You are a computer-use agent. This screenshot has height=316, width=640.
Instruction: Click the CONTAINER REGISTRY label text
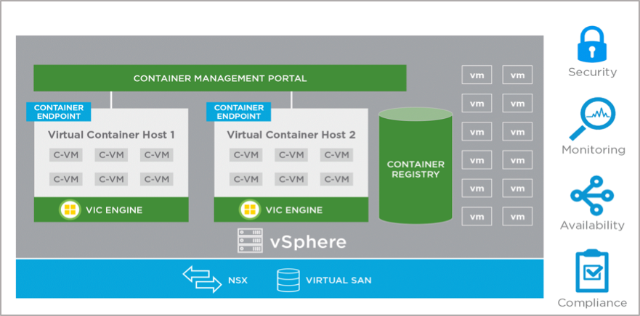tap(416, 170)
